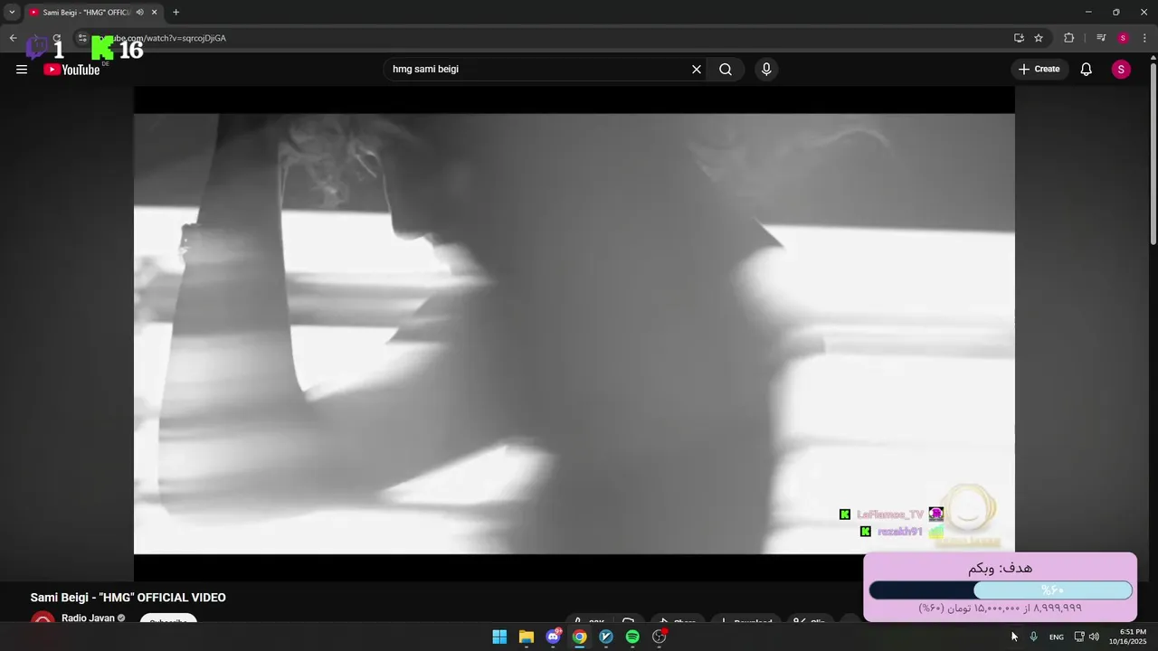Mute the tab via the speaker icon
The width and height of the screenshot is (1158, 651).
(139, 13)
